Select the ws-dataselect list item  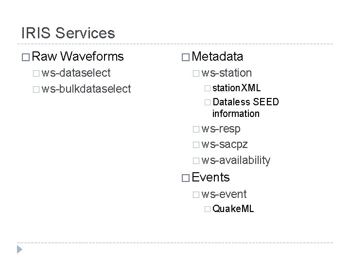pos(76,73)
